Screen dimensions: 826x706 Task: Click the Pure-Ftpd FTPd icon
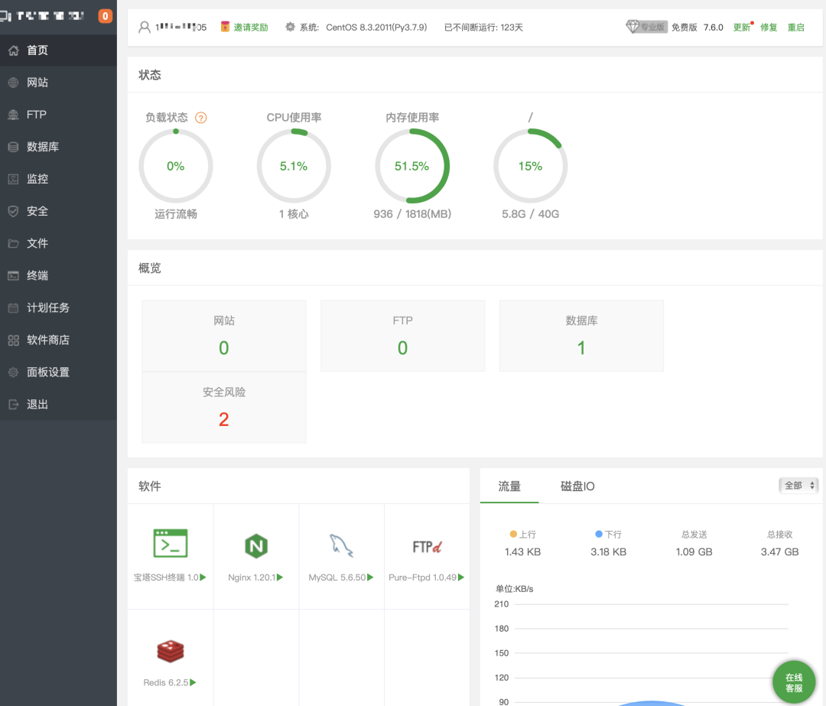coord(427,547)
